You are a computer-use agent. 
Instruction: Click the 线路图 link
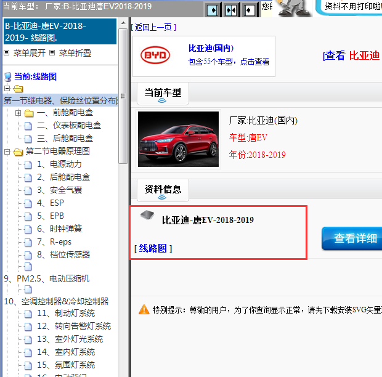pos(153,248)
